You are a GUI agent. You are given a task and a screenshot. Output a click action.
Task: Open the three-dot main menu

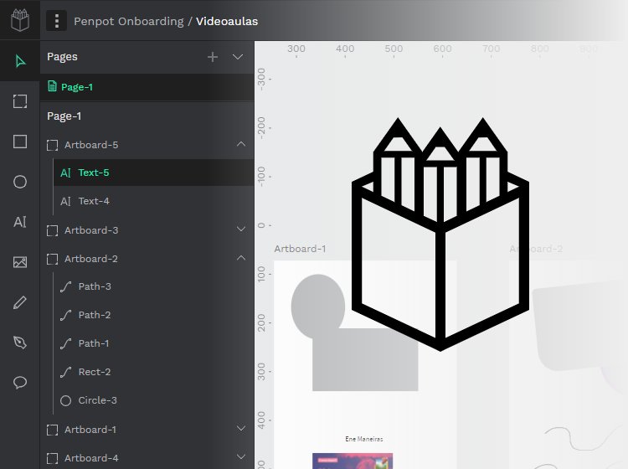tap(56, 21)
